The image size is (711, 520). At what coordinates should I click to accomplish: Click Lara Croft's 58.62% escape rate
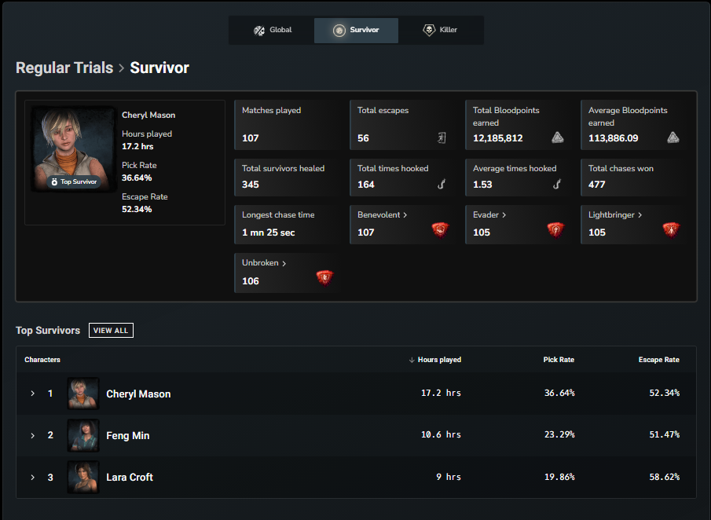665,477
